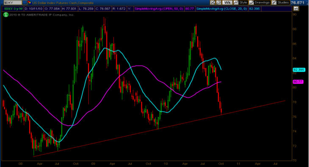Click the $DXY symbol input field
The width and height of the screenshot is (309, 167).
(x=13, y=3)
